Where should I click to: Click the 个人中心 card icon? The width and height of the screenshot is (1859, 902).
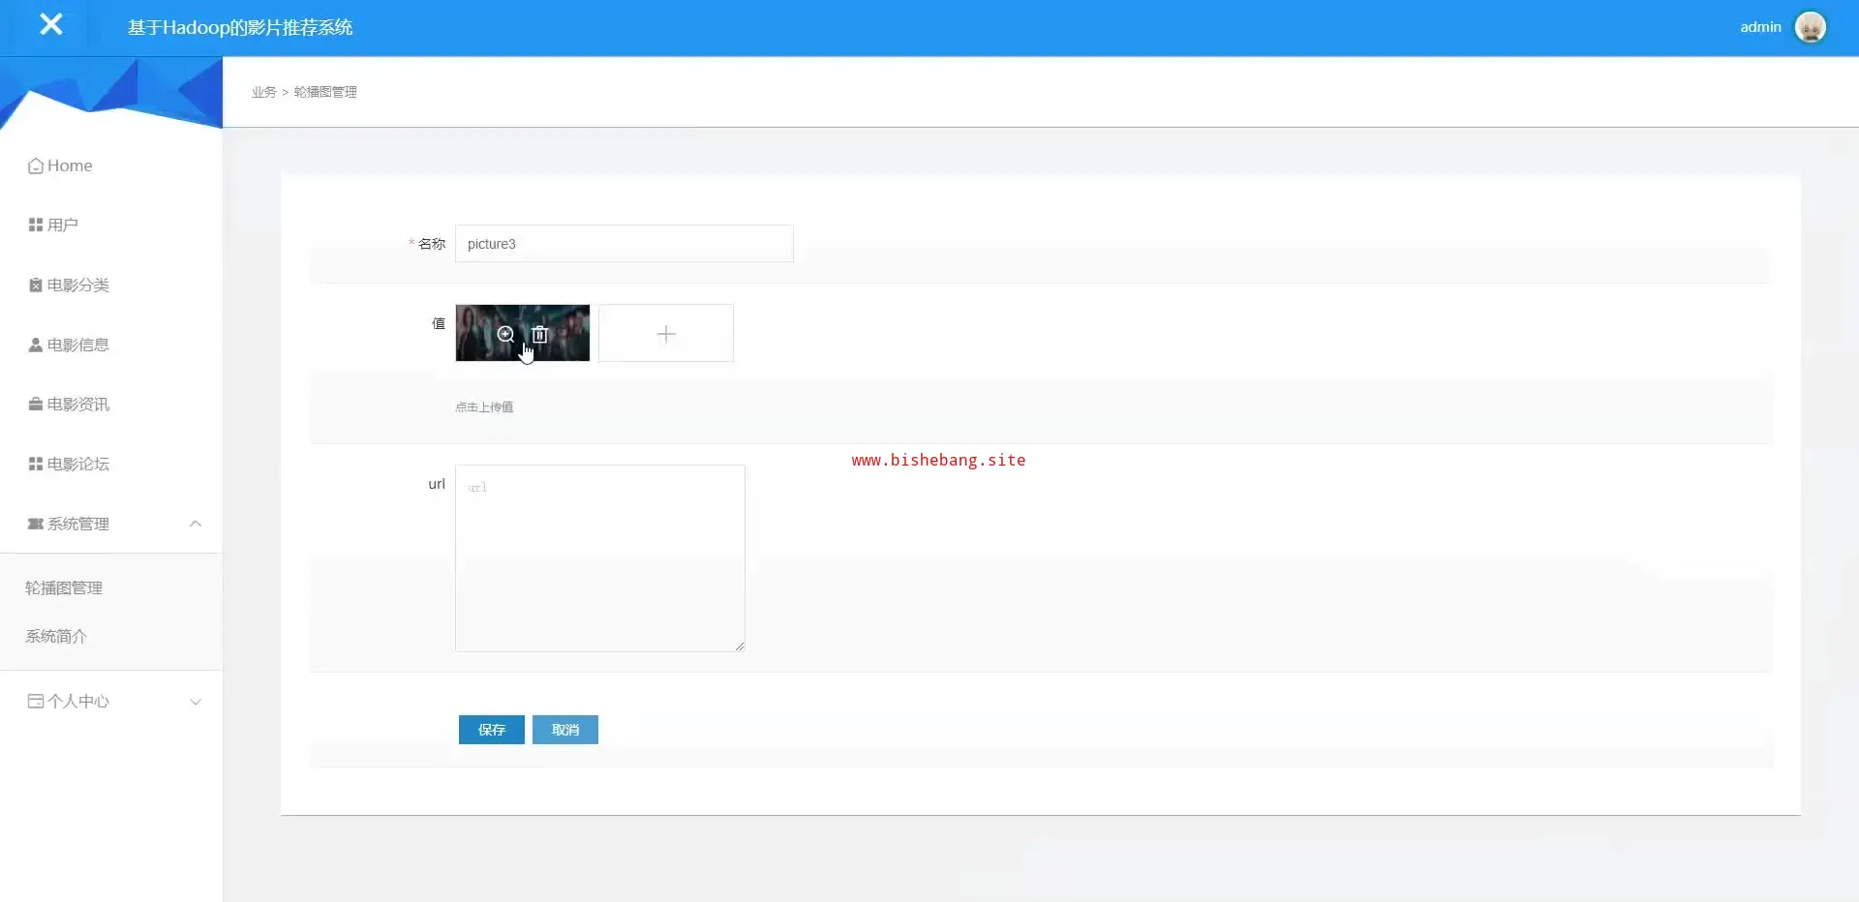pyautogui.click(x=36, y=701)
